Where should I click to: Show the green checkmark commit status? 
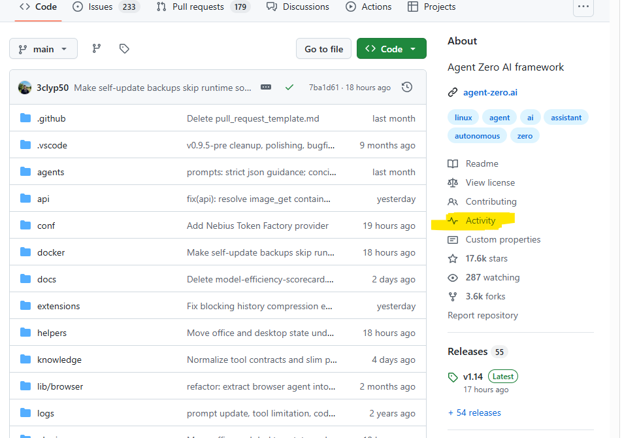[289, 88]
